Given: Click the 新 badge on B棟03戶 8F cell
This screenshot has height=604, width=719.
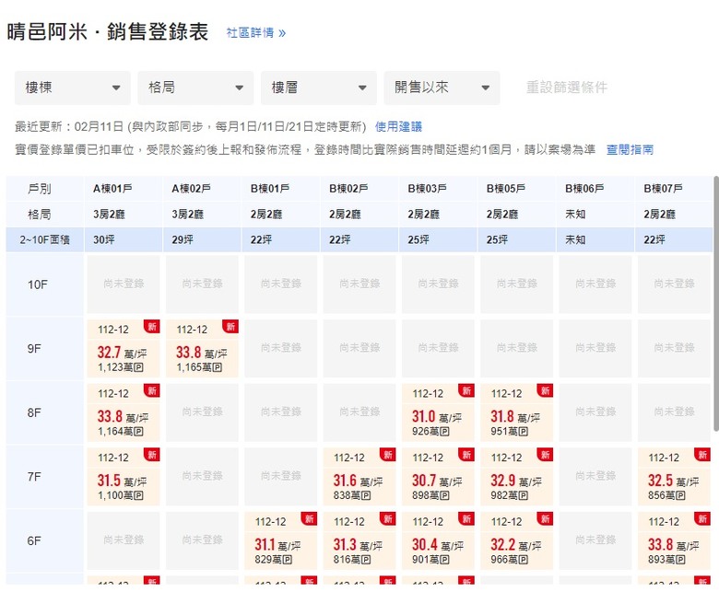Looking at the screenshot, I should [466, 390].
